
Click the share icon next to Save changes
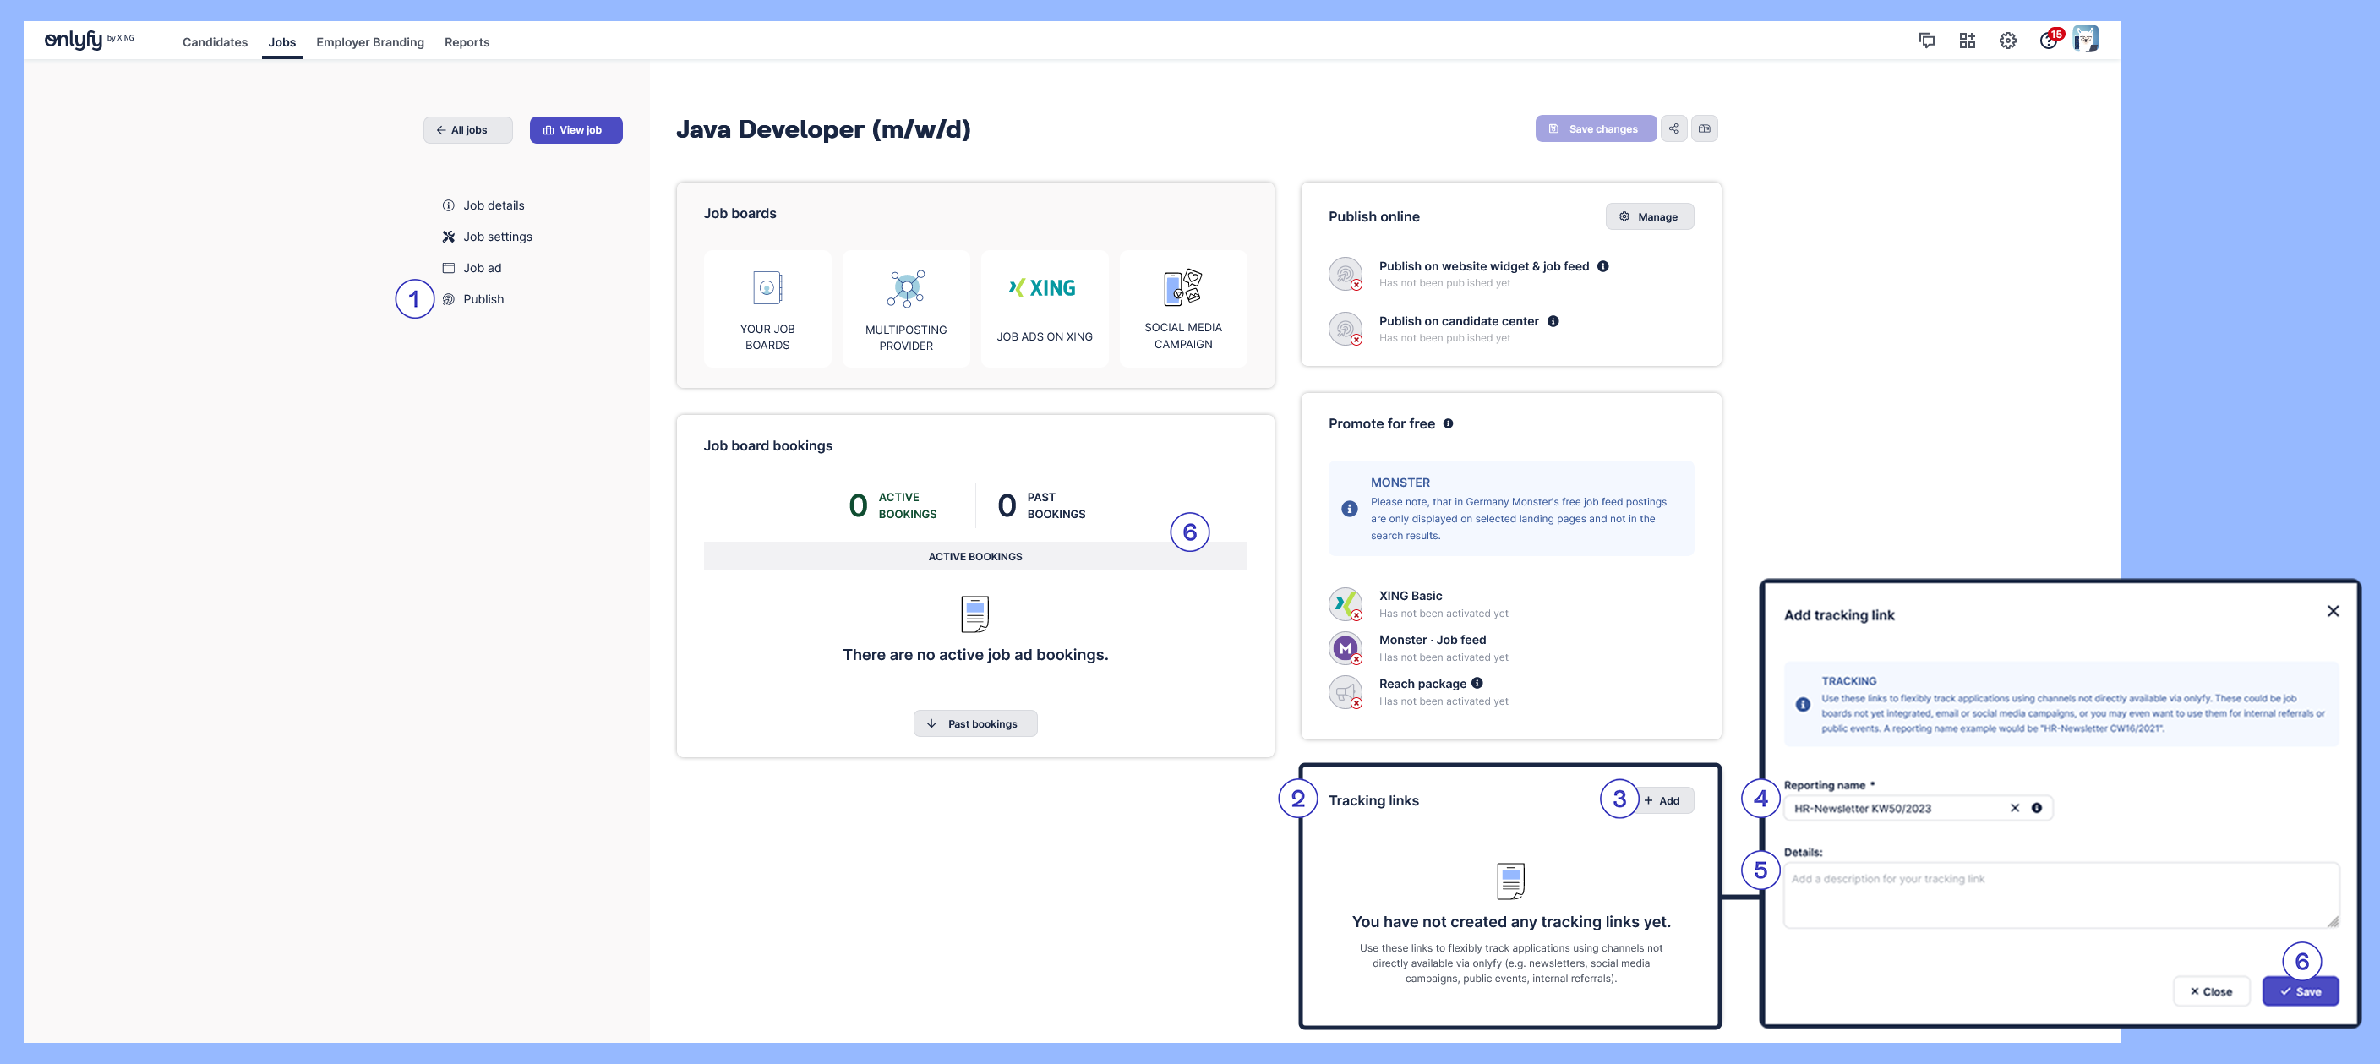tap(1673, 128)
